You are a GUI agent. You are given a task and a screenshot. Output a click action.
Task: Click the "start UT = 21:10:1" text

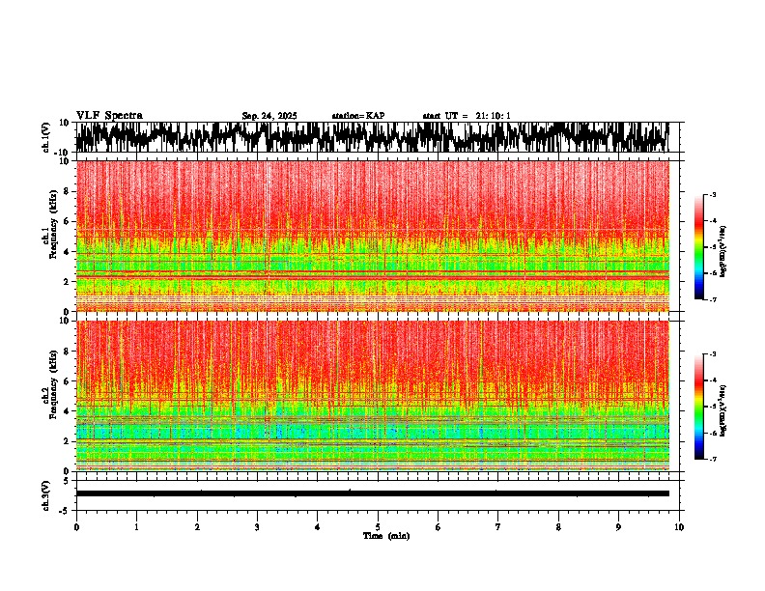tap(467, 116)
